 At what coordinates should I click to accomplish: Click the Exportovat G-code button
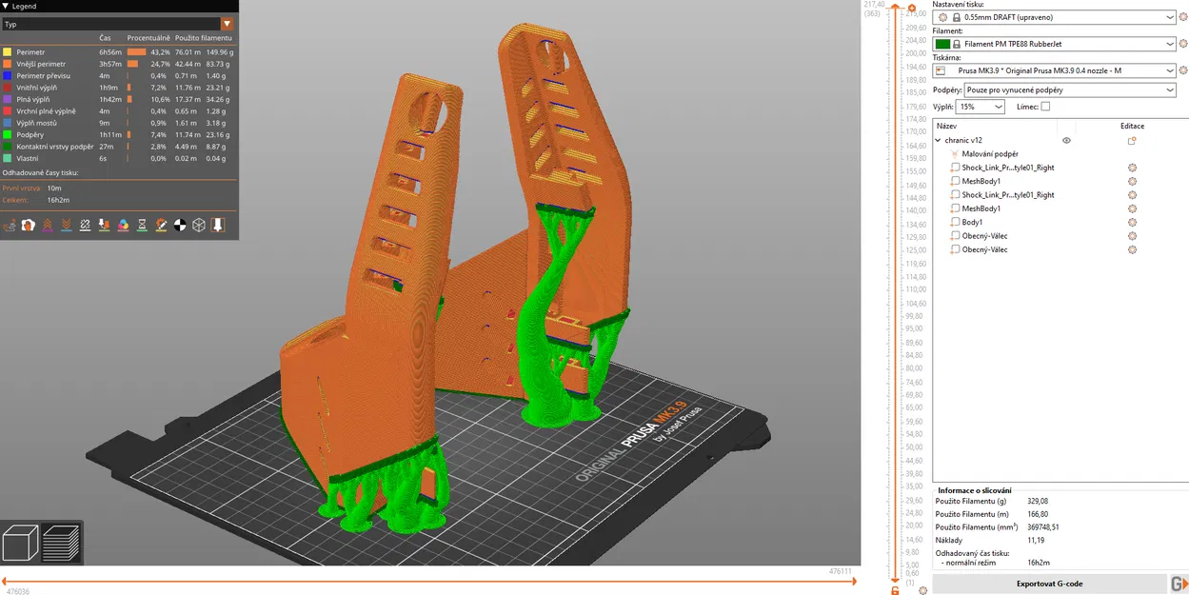[1049, 584]
